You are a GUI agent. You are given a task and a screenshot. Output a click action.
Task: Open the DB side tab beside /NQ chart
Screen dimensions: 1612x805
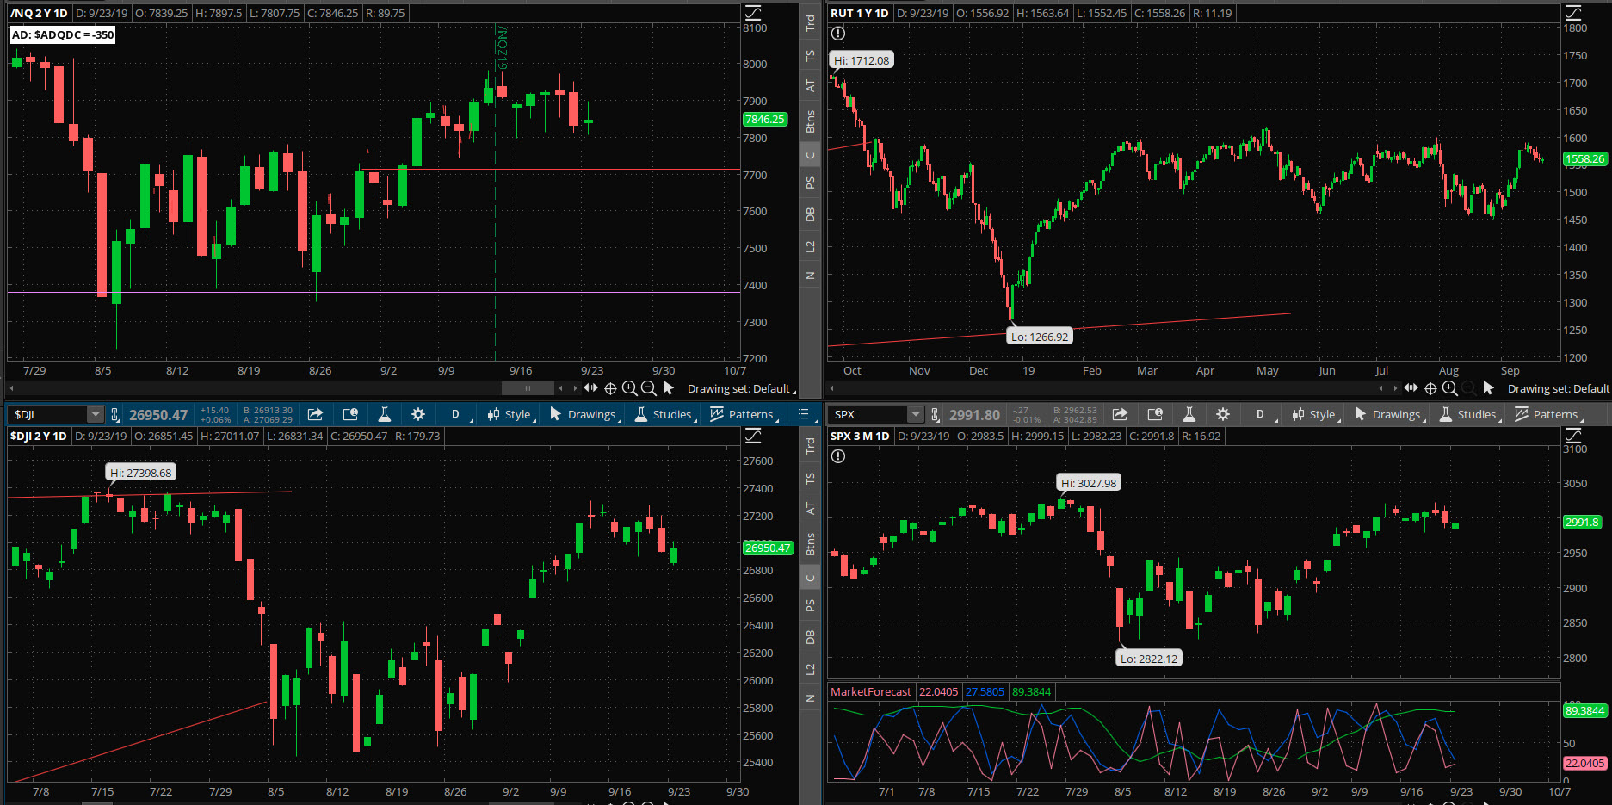(x=810, y=214)
